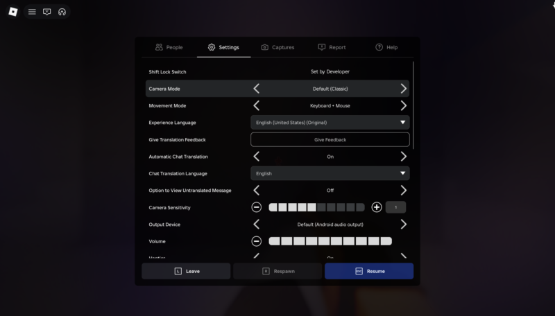This screenshot has width=555, height=316.
Task: Click the Output Device label
Action: coord(164,225)
